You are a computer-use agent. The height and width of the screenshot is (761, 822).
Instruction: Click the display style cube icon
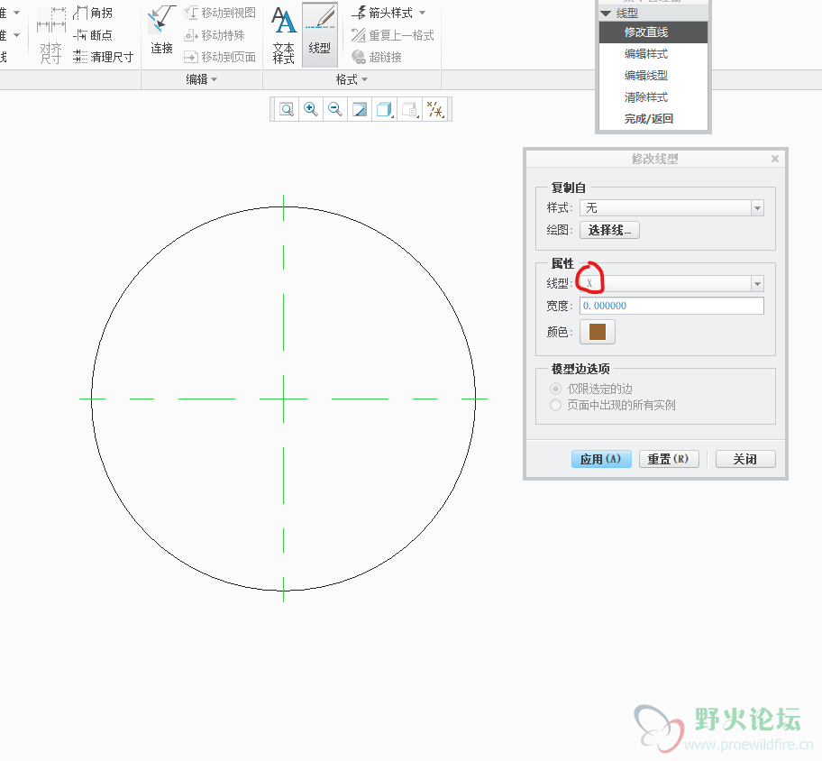384,109
